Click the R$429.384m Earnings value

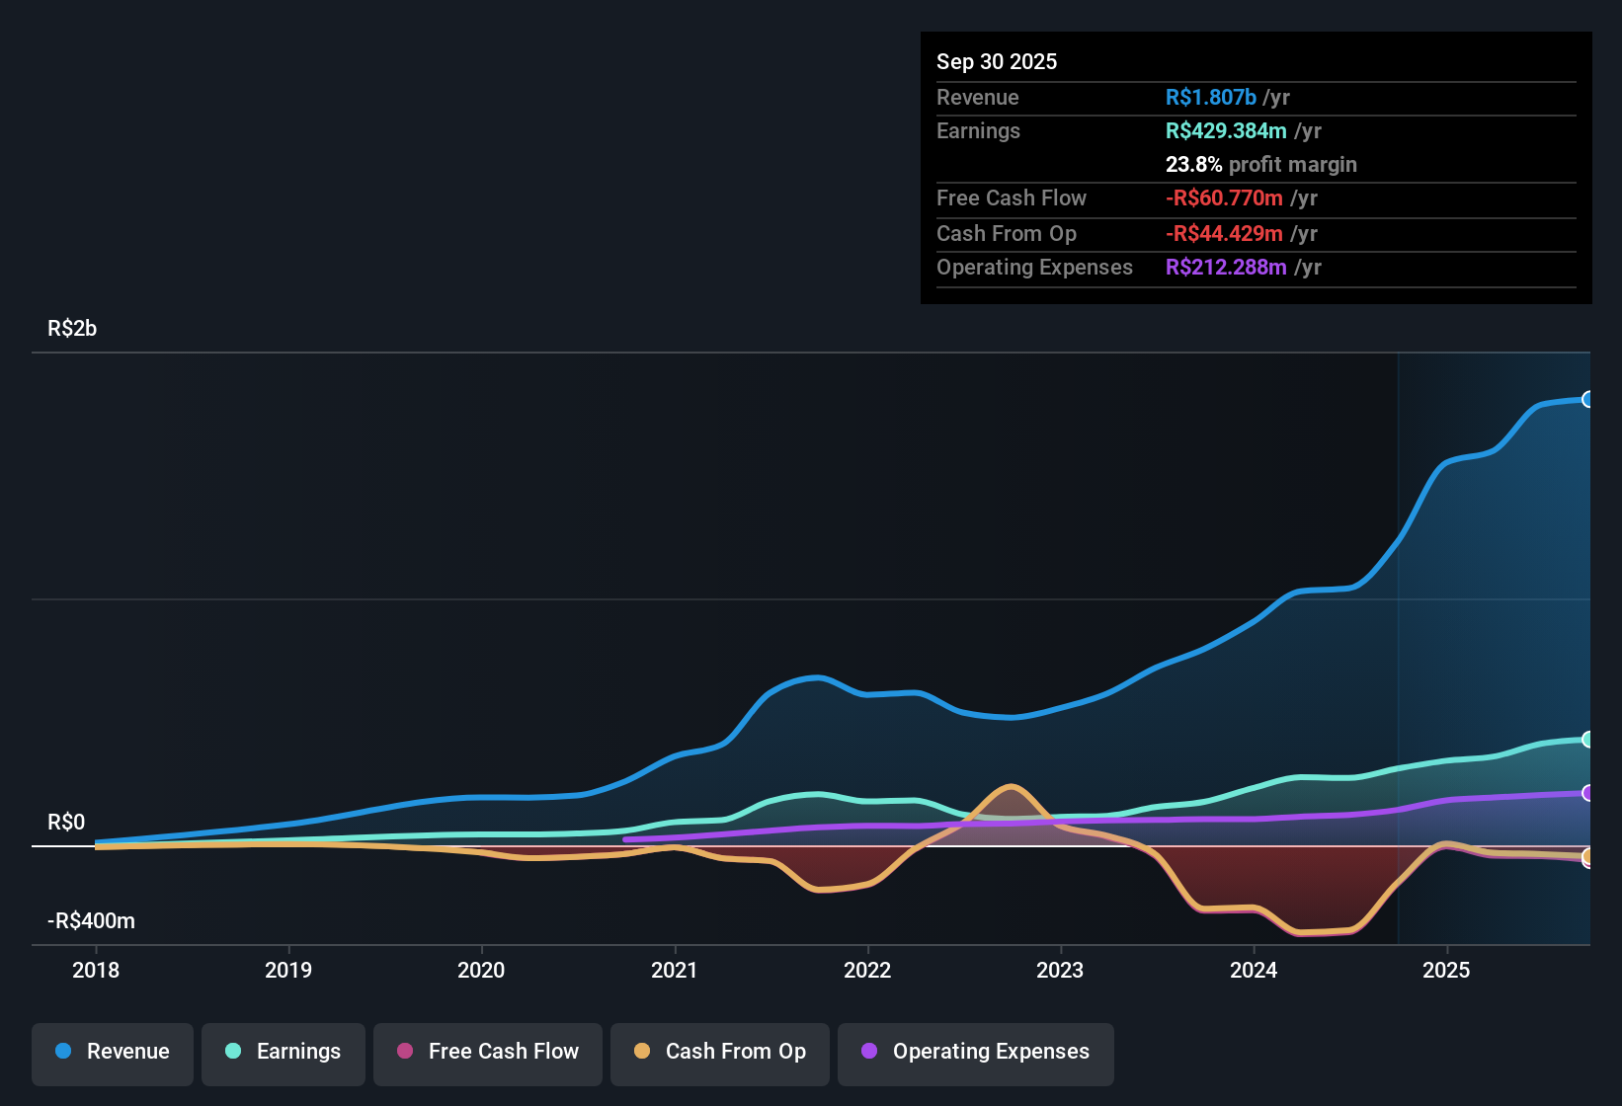point(1228,130)
